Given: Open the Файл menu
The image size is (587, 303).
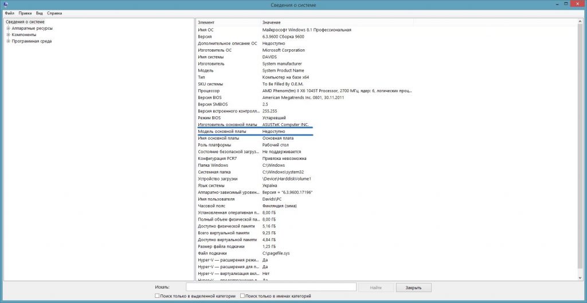Looking at the screenshot, I should click(9, 13).
